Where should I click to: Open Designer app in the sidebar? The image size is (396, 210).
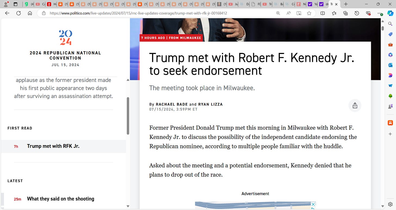coord(390,75)
